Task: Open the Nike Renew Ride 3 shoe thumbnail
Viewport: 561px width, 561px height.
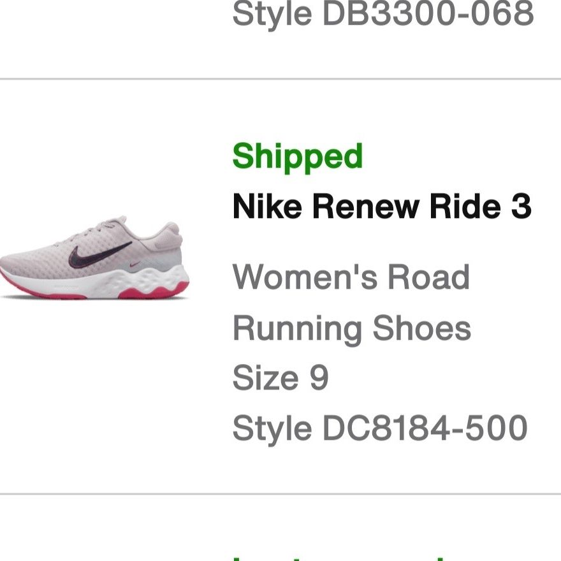Action: pos(94,258)
